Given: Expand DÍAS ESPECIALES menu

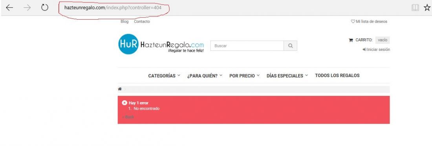Looking at the screenshot, I should 287,76.
